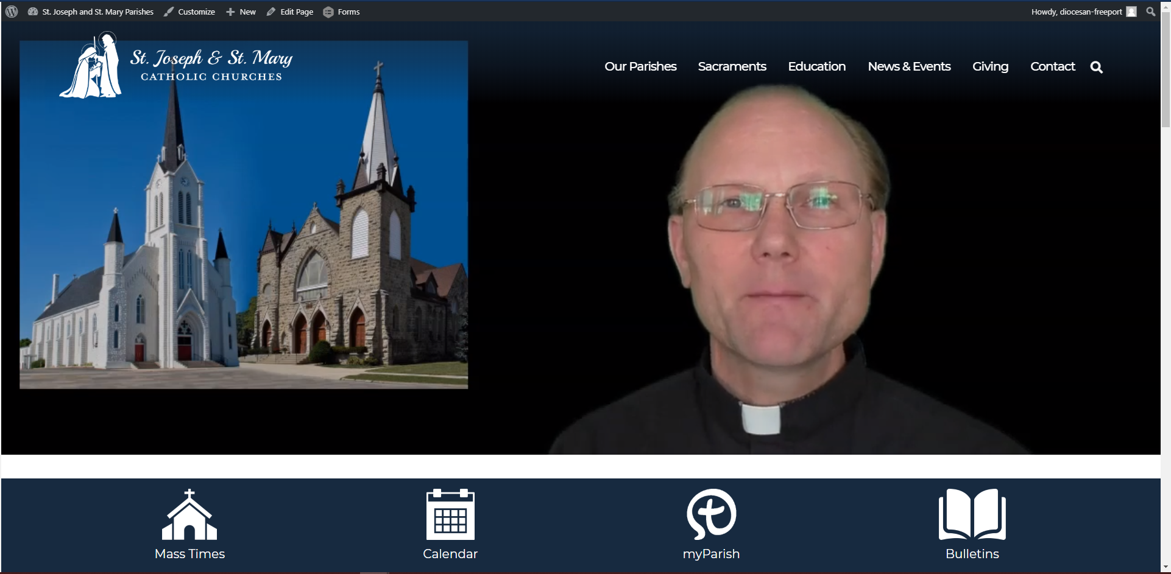Screen dimensions: 1171x574
Task: Click the myParish app icon
Action: (711, 514)
